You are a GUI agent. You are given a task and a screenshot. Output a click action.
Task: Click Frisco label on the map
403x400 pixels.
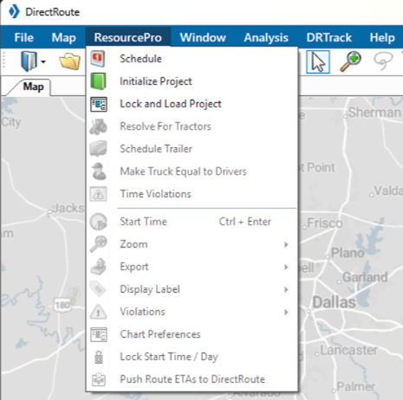(325, 223)
